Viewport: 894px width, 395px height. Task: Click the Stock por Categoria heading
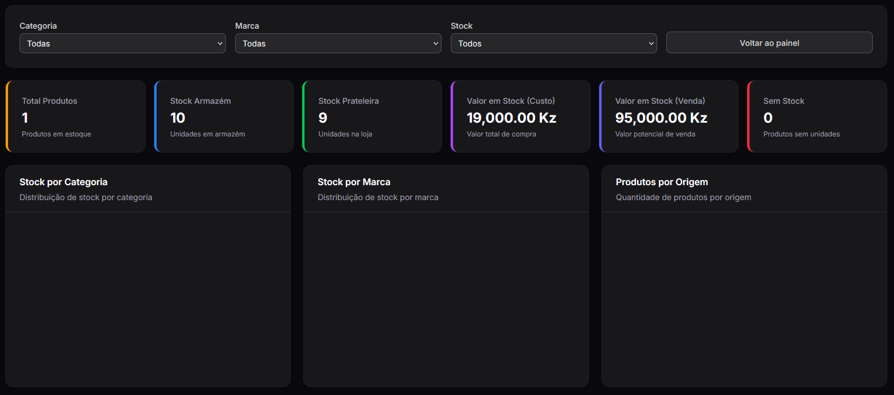pyautogui.click(x=64, y=182)
